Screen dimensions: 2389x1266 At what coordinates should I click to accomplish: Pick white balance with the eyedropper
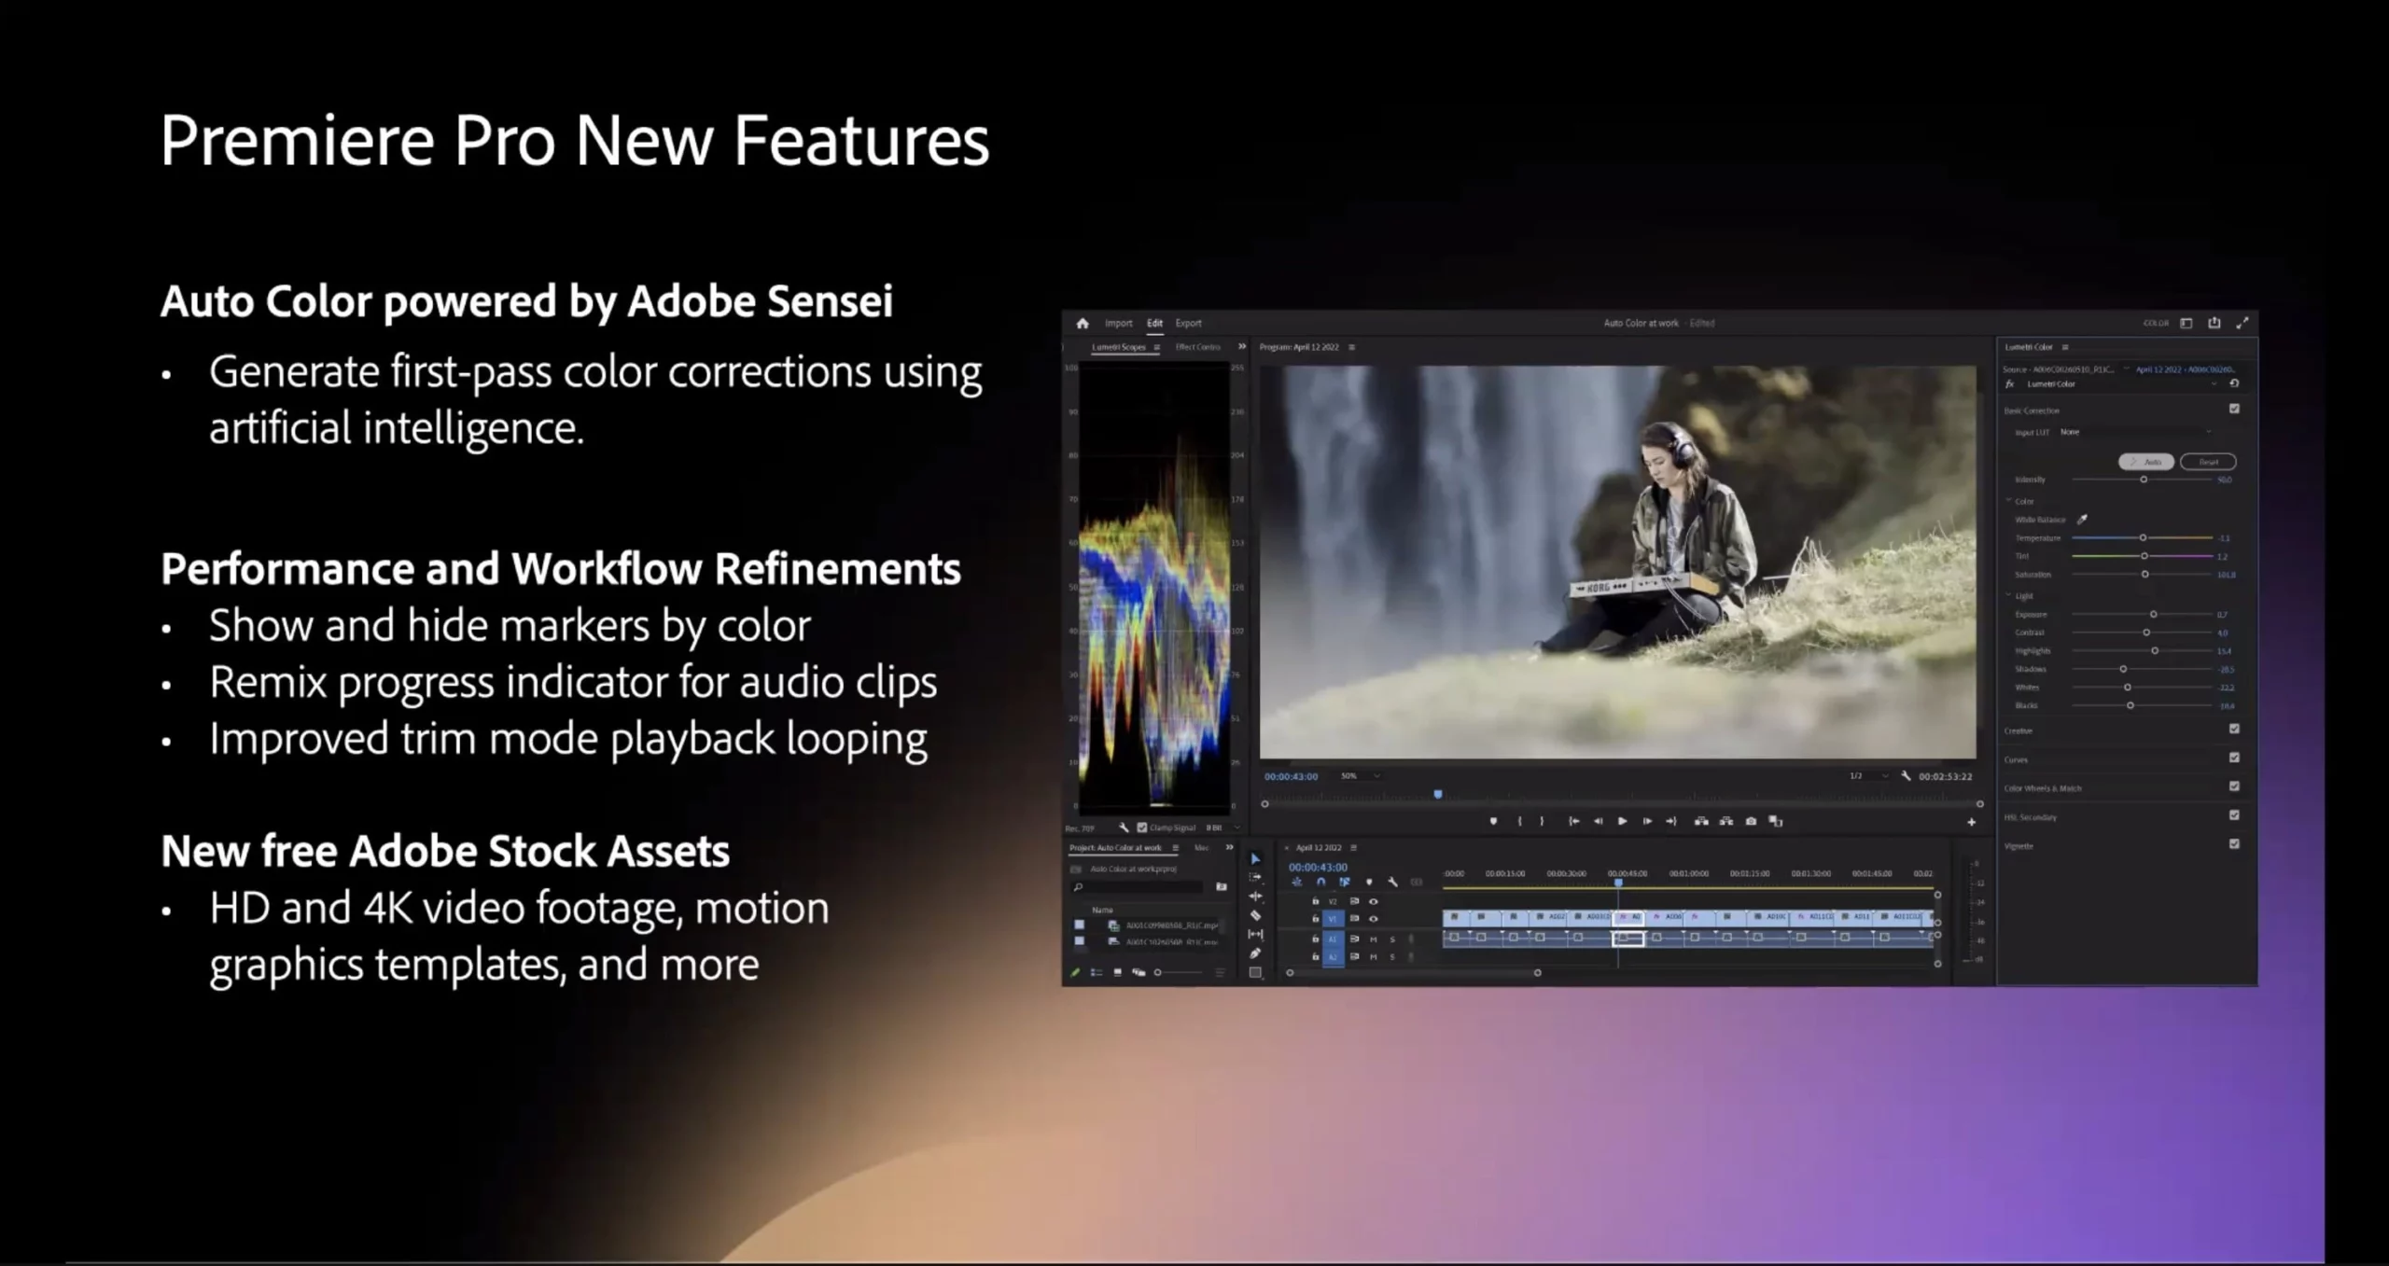2082,520
